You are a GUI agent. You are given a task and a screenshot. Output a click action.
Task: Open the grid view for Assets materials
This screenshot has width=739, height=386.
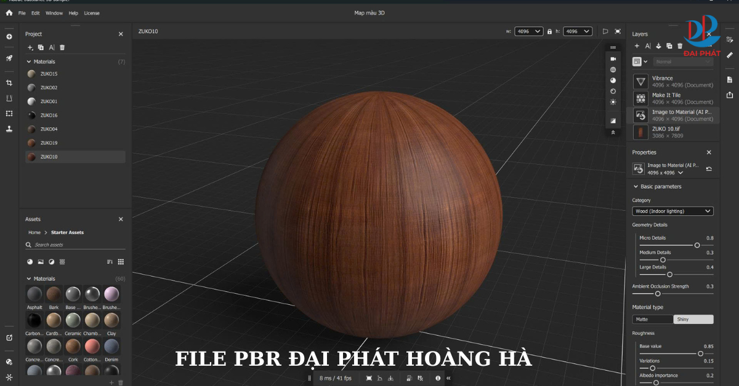(x=121, y=261)
